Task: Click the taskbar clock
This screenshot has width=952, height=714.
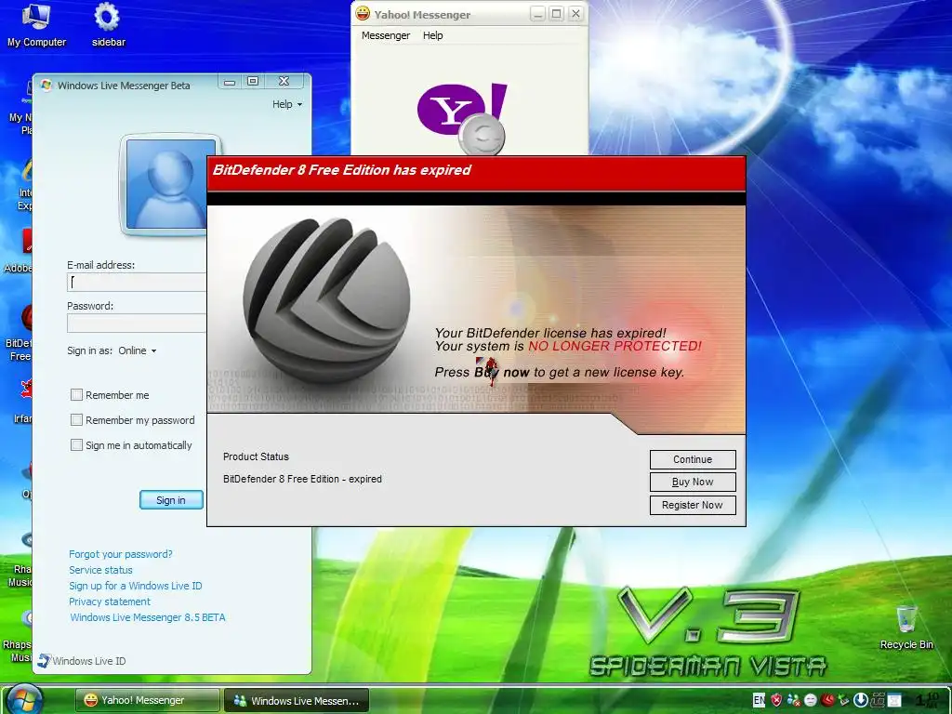Action: (929, 700)
